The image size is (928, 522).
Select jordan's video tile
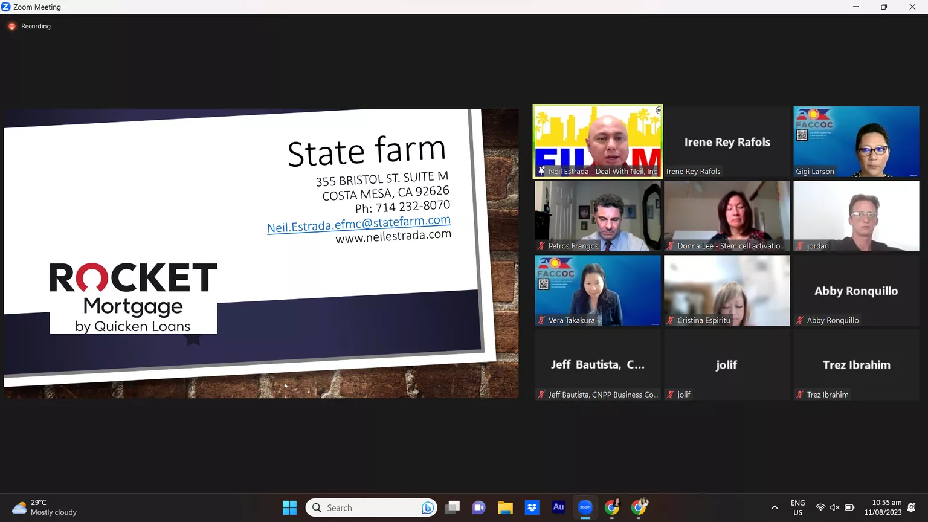point(856,216)
